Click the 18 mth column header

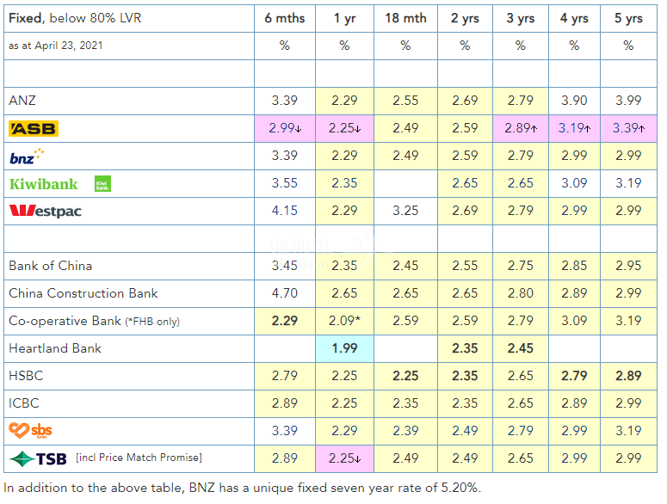405,18
